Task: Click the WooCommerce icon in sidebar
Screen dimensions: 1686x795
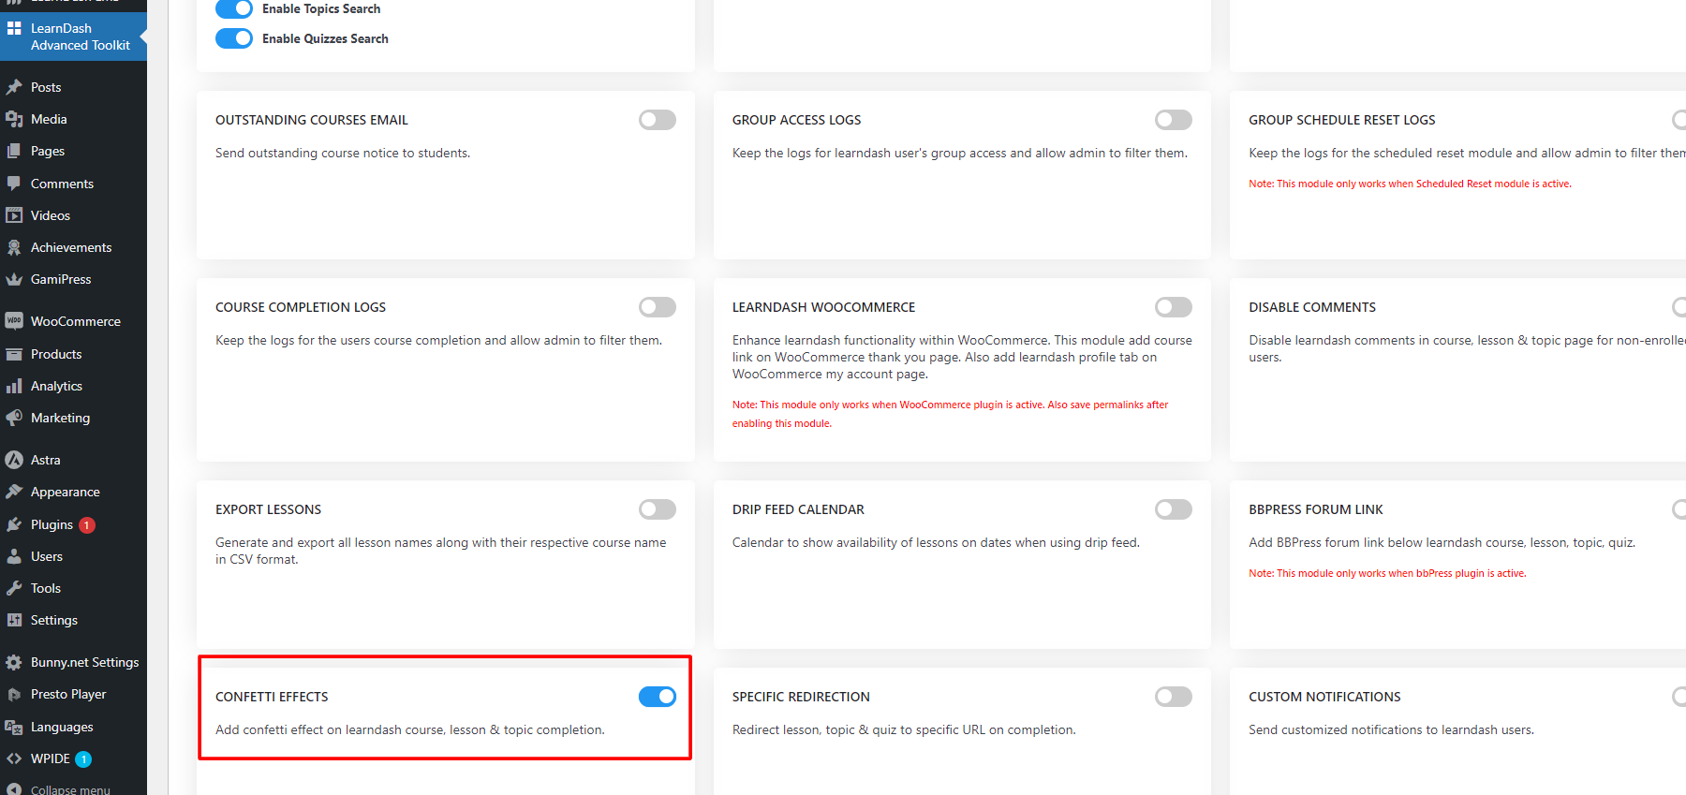Action: click(x=14, y=321)
